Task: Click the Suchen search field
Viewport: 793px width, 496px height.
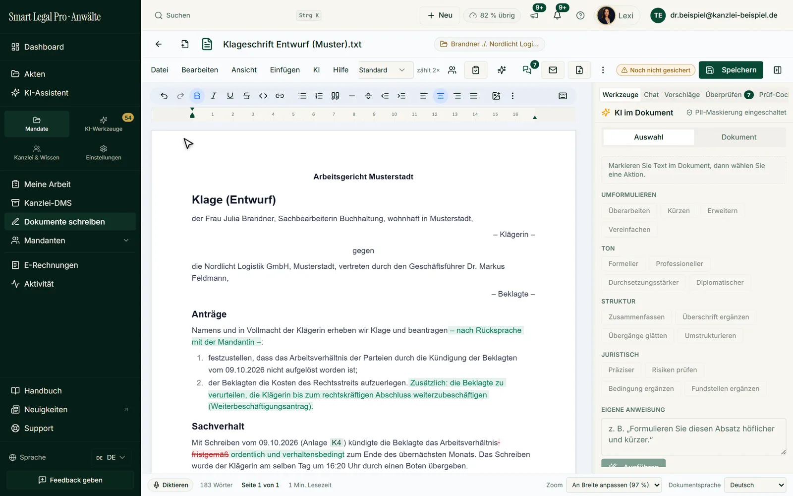Action: pos(237,15)
